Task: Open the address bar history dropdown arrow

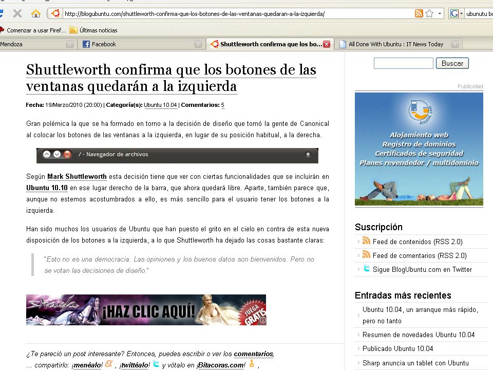Action: point(440,13)
